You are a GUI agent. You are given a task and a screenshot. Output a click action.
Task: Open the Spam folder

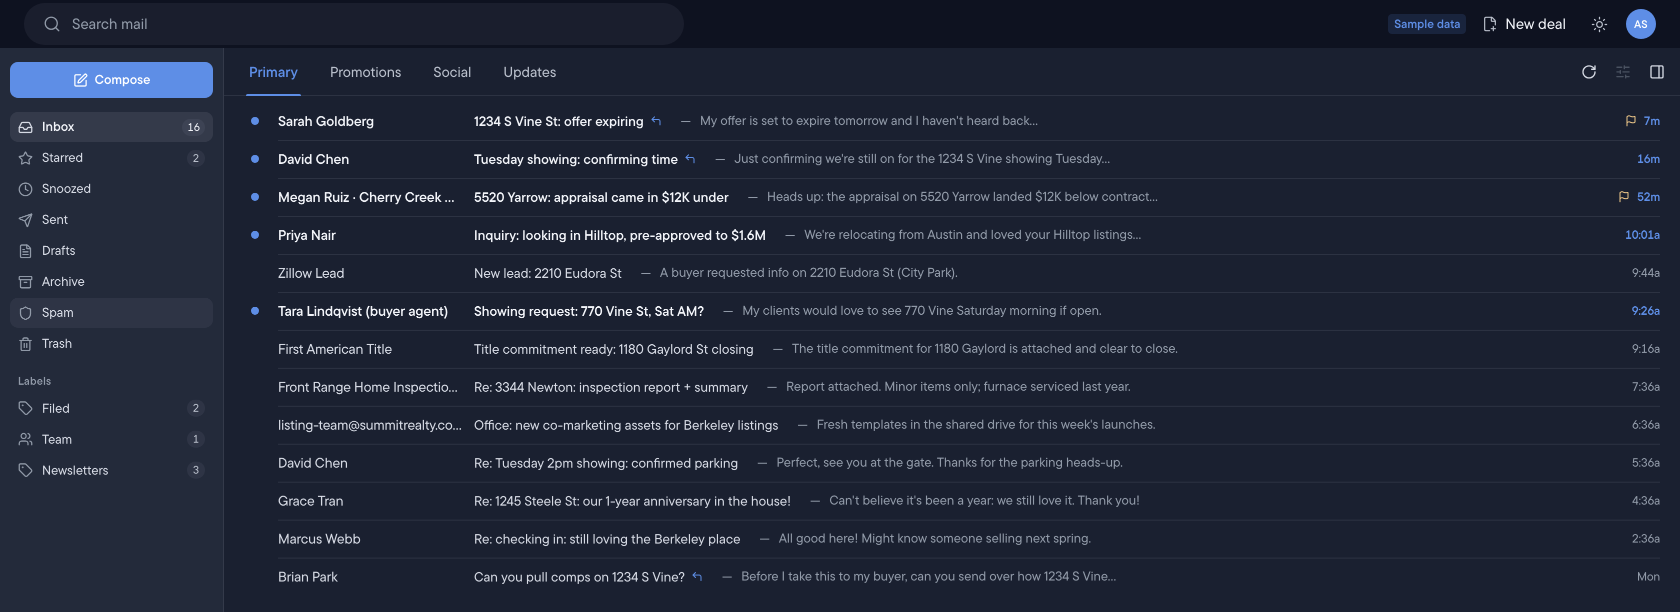(111, 312)
